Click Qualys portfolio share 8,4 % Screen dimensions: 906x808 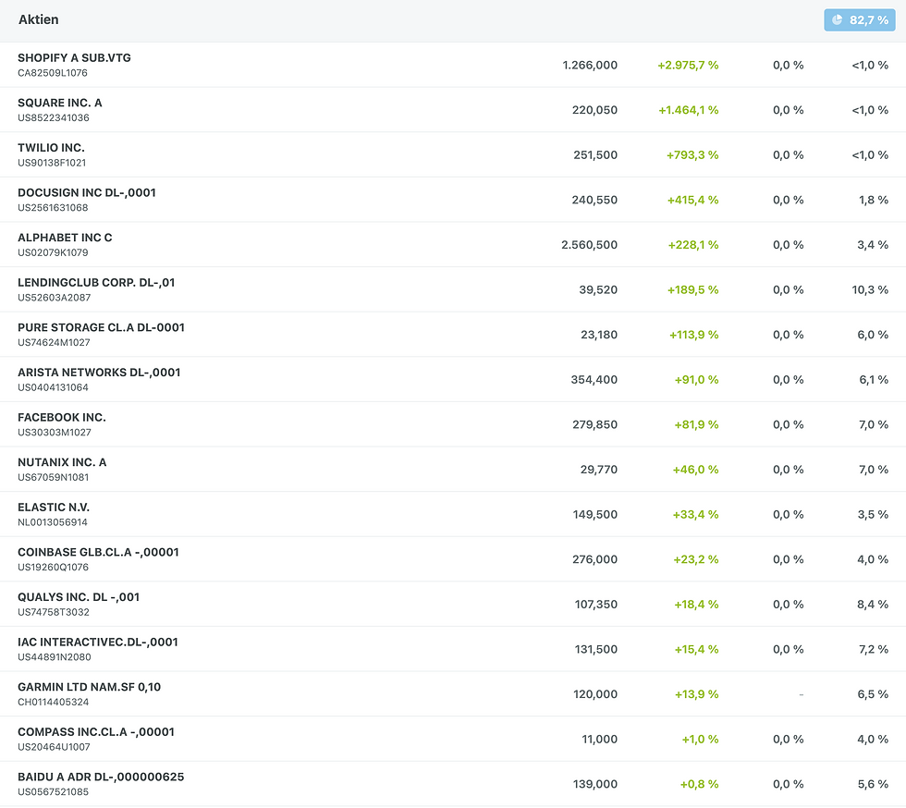(x=873, y=604)
